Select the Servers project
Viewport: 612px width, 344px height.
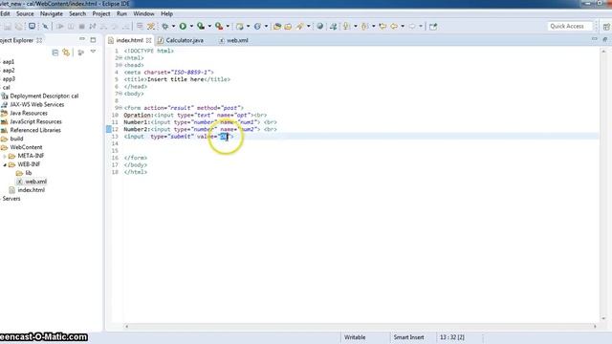(11, 199)
